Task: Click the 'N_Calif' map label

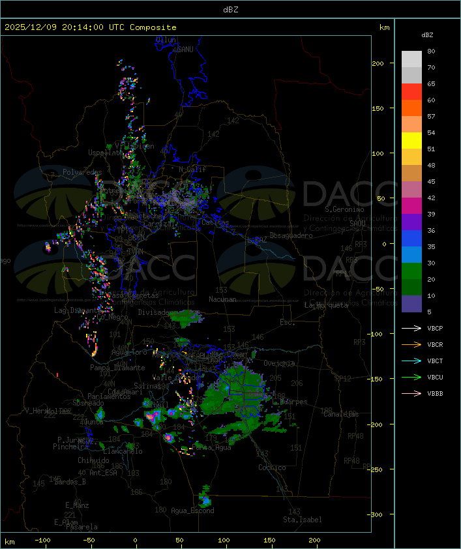Action: click(192, 170)
